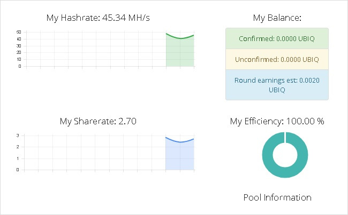Select the Unconfirmed 0.0000 UBIQ balance box
This screenshot has height=215, width=348.
click(x=277, y=59)
